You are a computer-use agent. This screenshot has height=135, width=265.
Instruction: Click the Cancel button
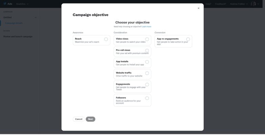click(x=78, y=119)
